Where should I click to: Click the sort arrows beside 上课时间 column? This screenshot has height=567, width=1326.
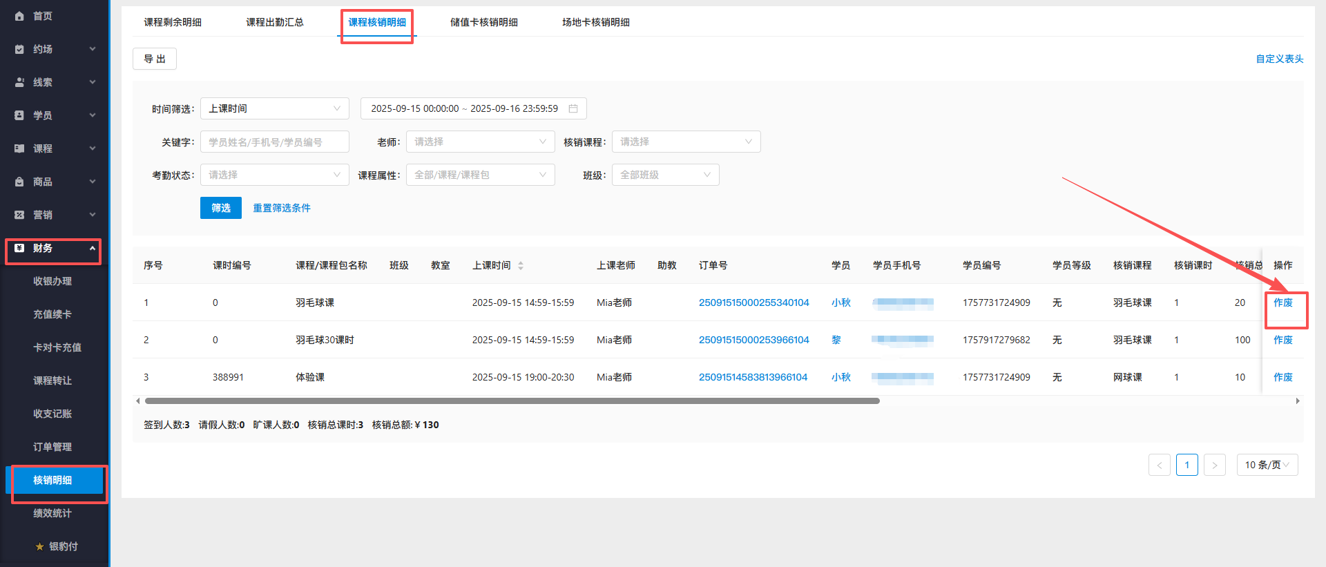pyautogui.click(x=521, y=266)
